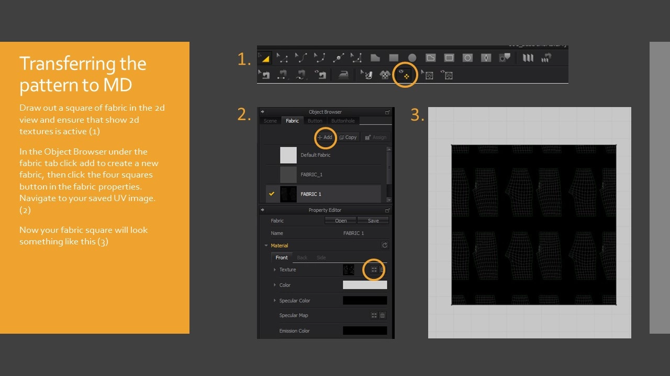
Task: Click the Save fabric button
Action: point(373,221)
